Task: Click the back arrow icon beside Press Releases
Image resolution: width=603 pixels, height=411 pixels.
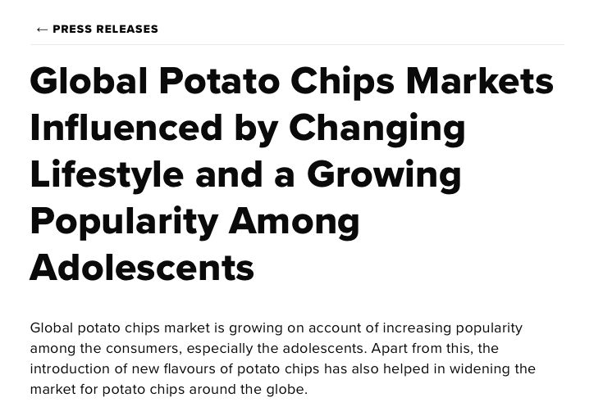Action: 42,29
